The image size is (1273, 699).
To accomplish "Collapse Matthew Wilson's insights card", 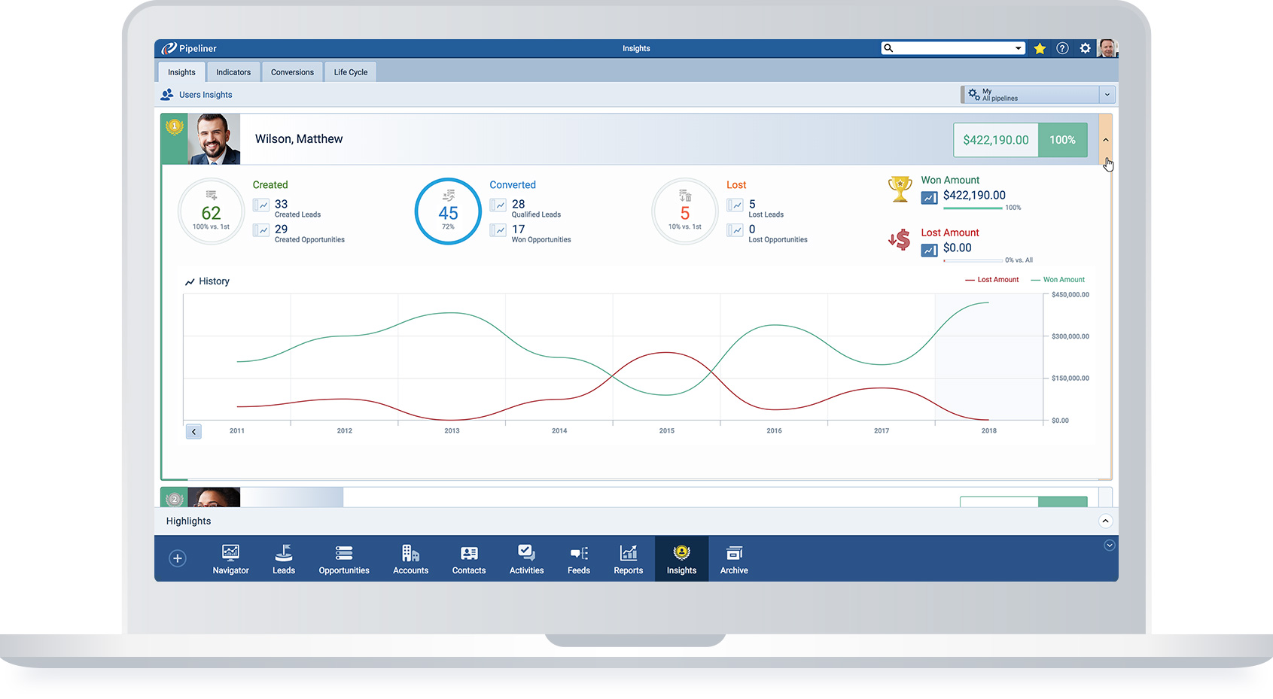I will point(1105,139).
